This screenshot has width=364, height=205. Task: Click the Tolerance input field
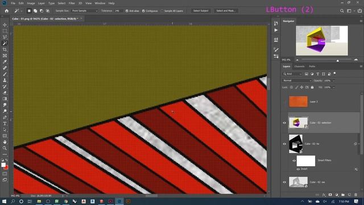coord(118,11)
